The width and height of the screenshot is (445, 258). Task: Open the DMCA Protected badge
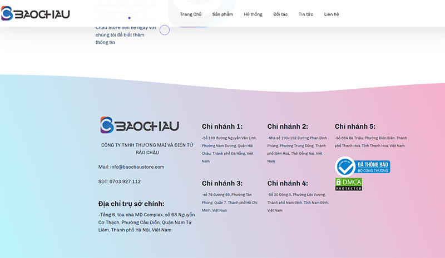click(349, 184)
